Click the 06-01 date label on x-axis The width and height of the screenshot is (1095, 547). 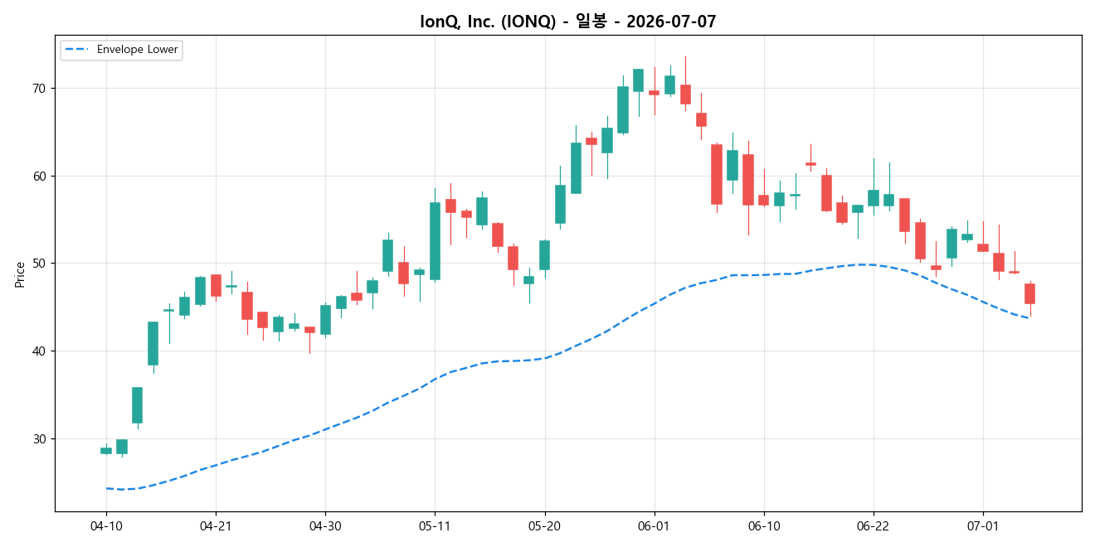click(x=654, y=525)
